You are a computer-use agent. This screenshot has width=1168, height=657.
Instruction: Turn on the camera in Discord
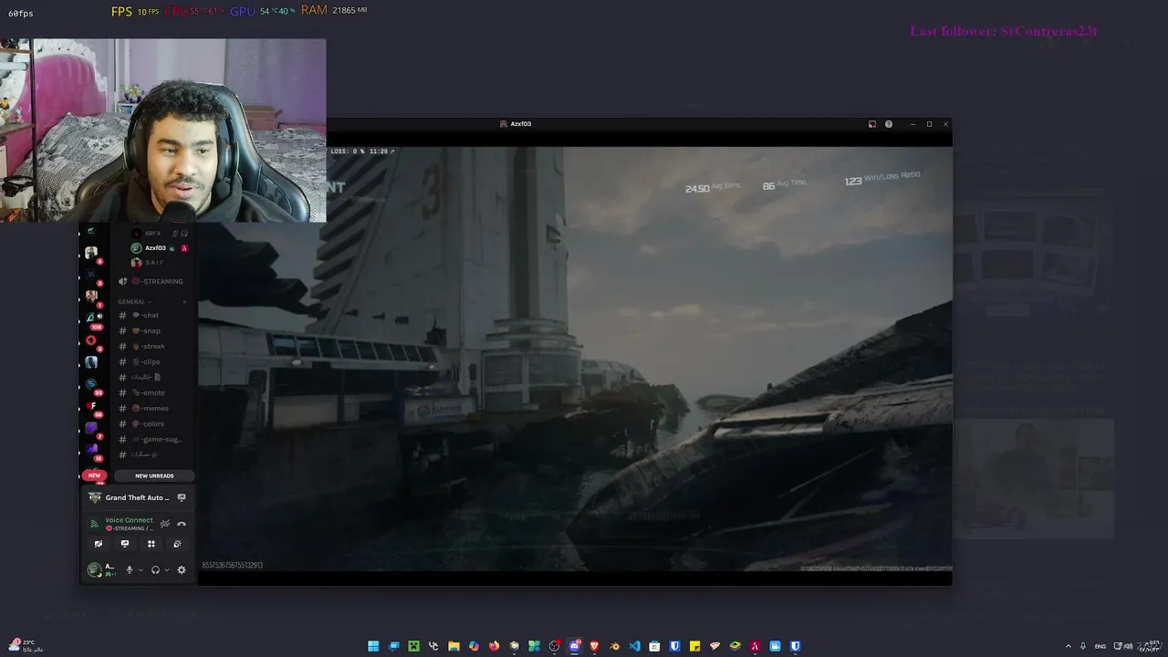[x=99, y=544]
